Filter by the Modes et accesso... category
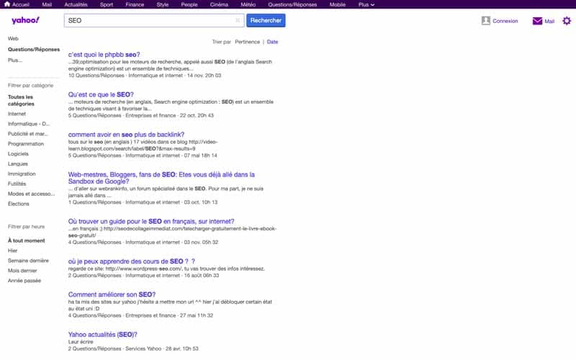576x360 pixels. click(31, 194)
